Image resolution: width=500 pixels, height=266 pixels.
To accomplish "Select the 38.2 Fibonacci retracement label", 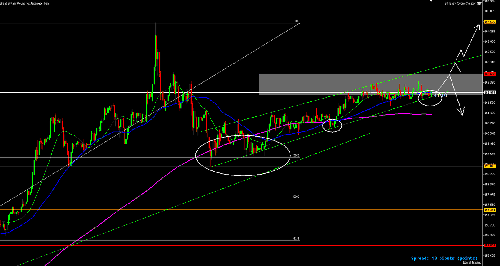I will point(296,155).
